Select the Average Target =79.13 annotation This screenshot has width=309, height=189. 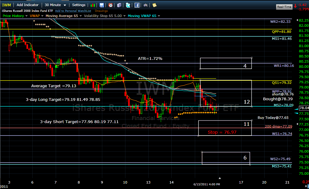point(54,86)
